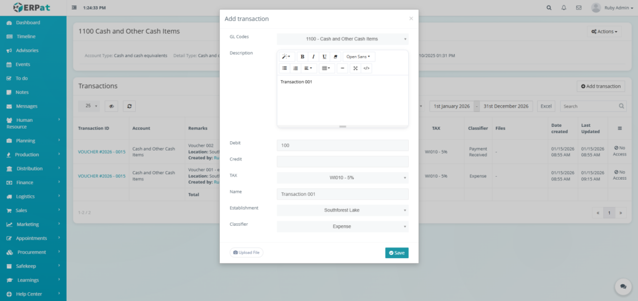
Task: Insert an unordered bullet list
Action: point(284,68)
